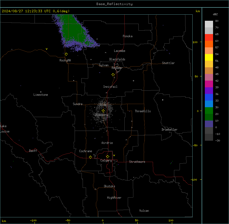The width and height of the screenshot is (229, 224).
Task: Click the white plus marker north of Drumheller
Action: 163,100
